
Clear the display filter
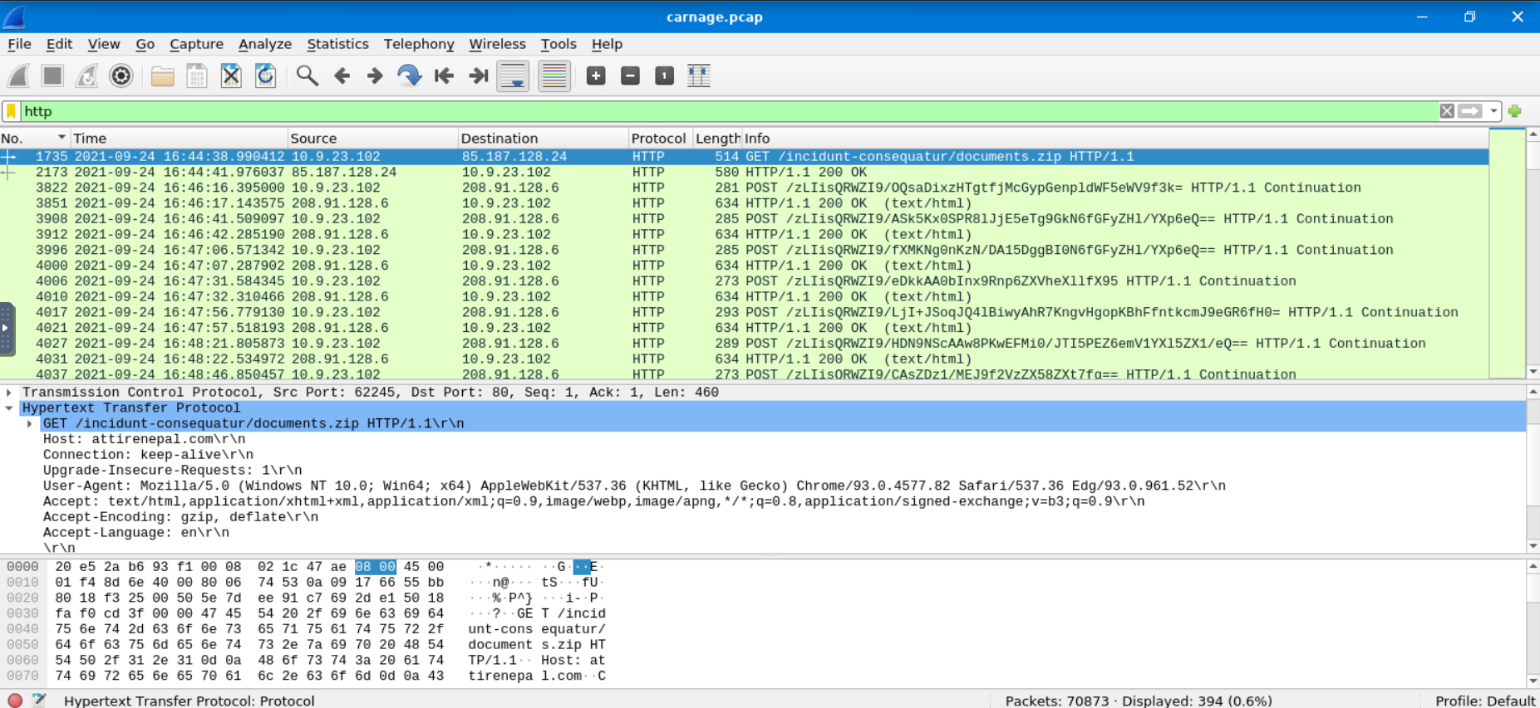[1447, 111]
